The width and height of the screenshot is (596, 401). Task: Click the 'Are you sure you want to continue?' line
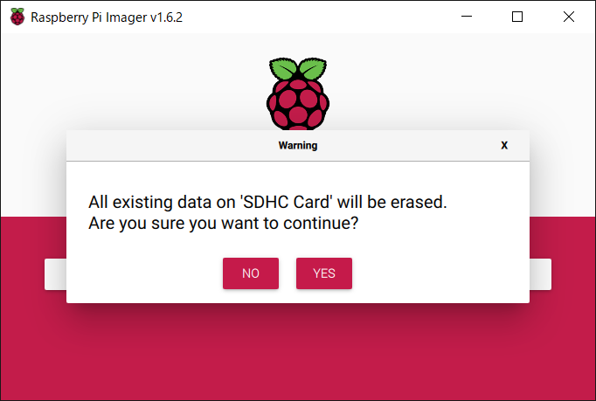[x=223, y=223]
